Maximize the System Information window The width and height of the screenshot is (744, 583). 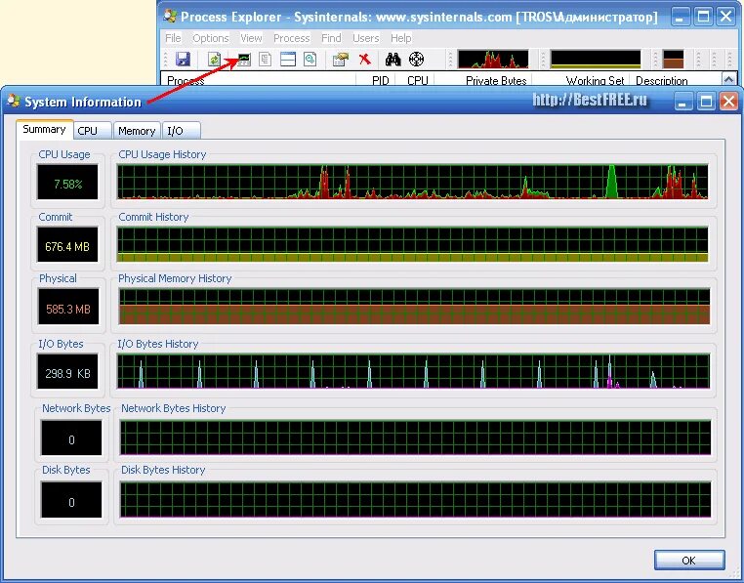pyautogui.click(x=706, y=102)
